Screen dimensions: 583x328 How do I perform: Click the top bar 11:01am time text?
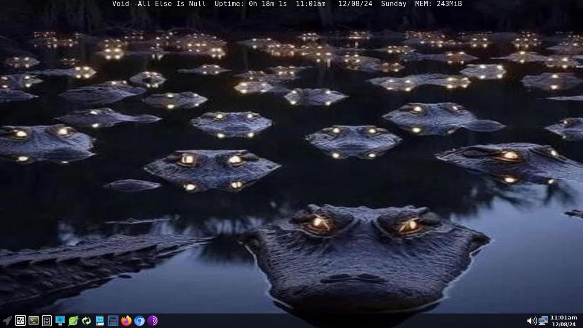click(x=311, y=4)
